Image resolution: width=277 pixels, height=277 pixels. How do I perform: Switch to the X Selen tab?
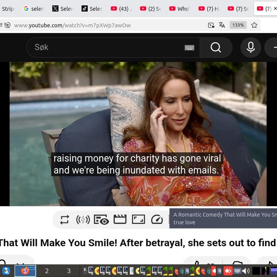point(63,8)
